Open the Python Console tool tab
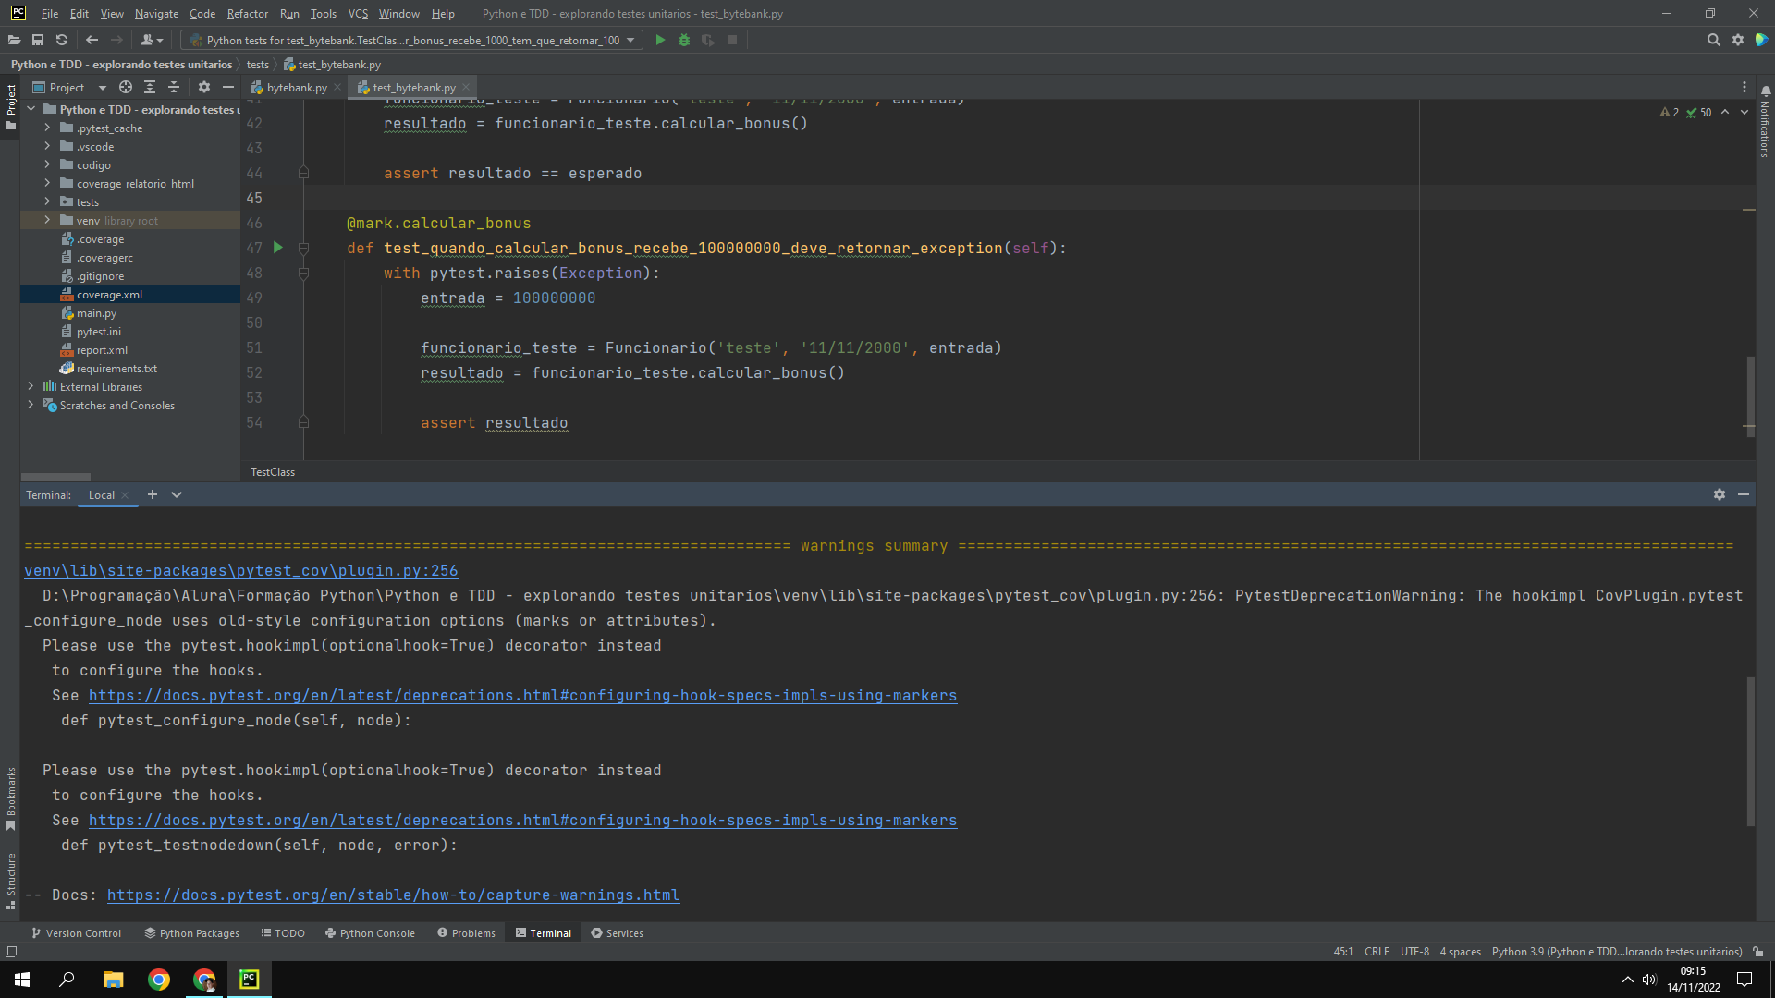The image size is (1775, 998). (370, 933)
